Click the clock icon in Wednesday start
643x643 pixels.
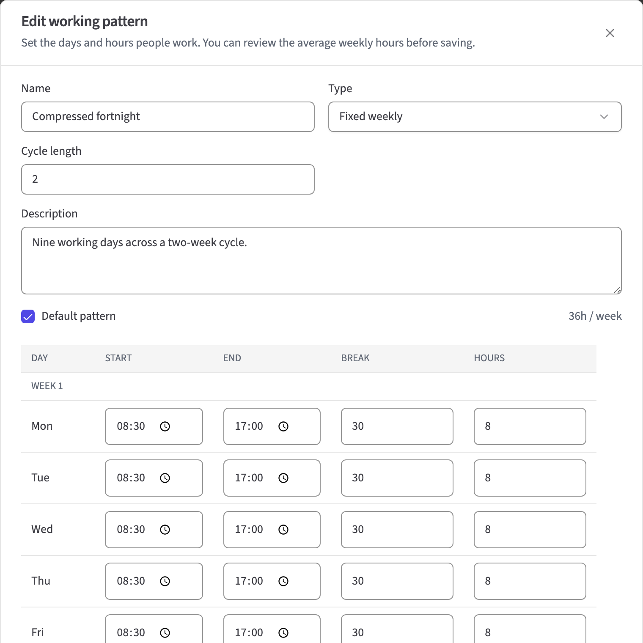click(165, 530)
